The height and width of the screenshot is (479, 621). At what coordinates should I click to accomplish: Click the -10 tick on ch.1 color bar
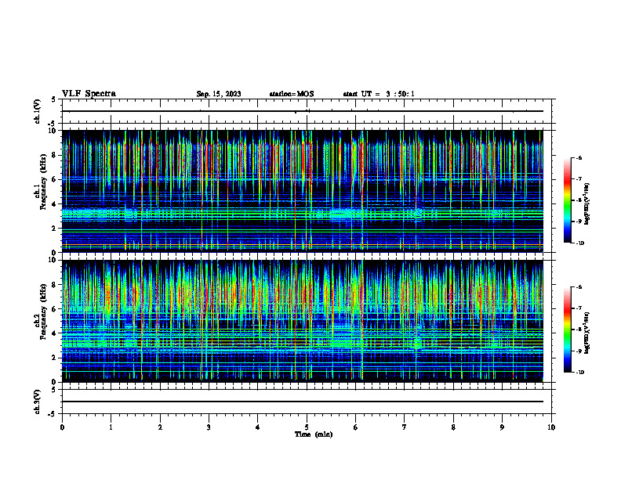pyautogui.click(x=579, y=243)
